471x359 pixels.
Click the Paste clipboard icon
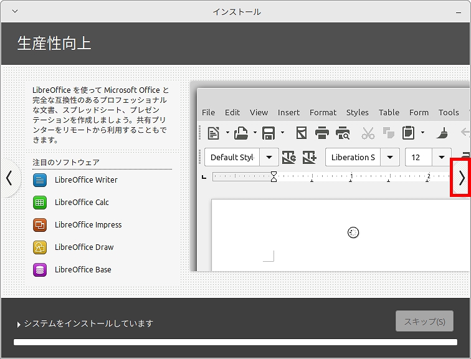409,133
